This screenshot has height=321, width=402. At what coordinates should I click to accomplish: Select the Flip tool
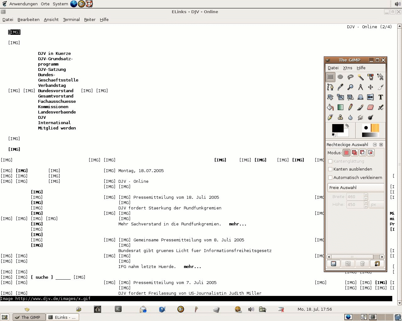pos(371,97)
